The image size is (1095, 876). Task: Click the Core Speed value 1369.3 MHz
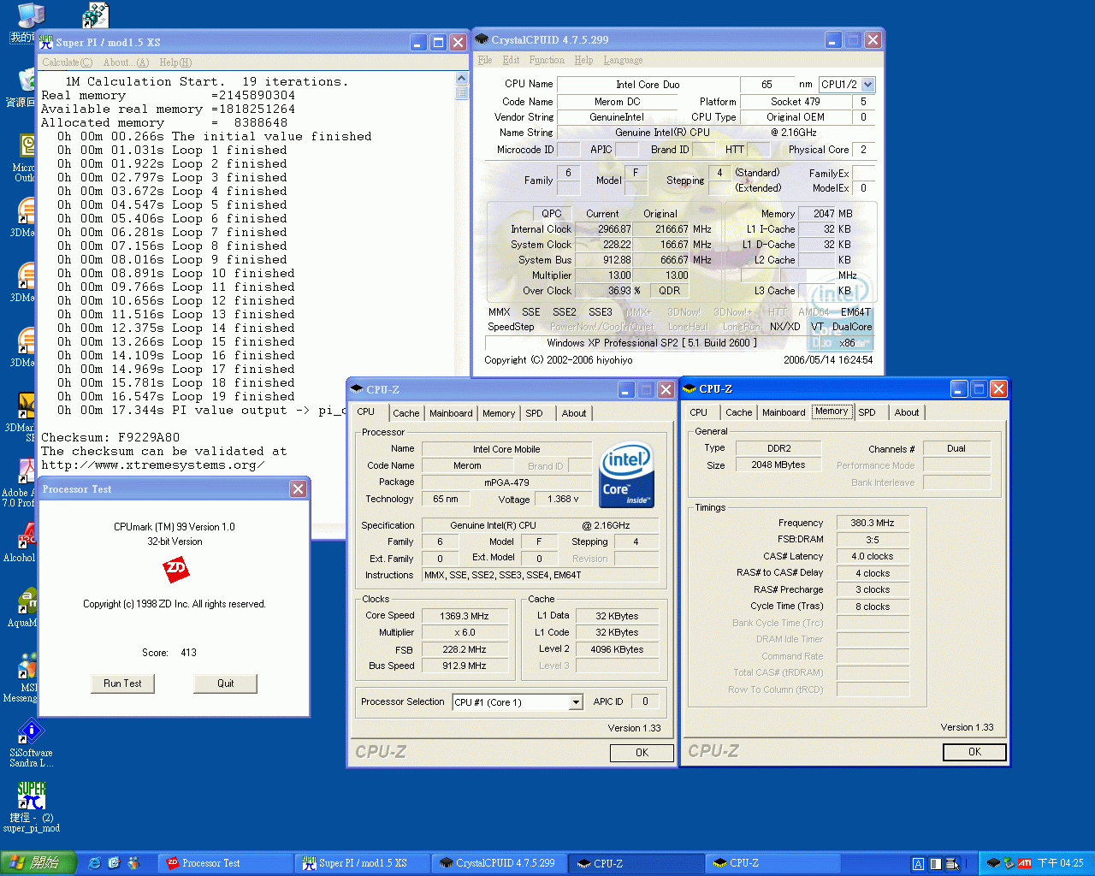pyautogui.click(x=464, y=616)
